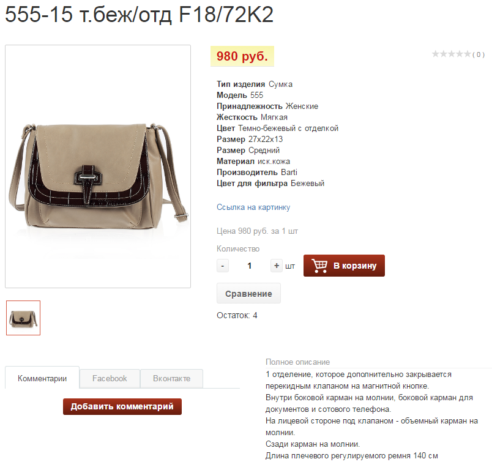
Task: Click the rating count (0)
Action: 479,54
